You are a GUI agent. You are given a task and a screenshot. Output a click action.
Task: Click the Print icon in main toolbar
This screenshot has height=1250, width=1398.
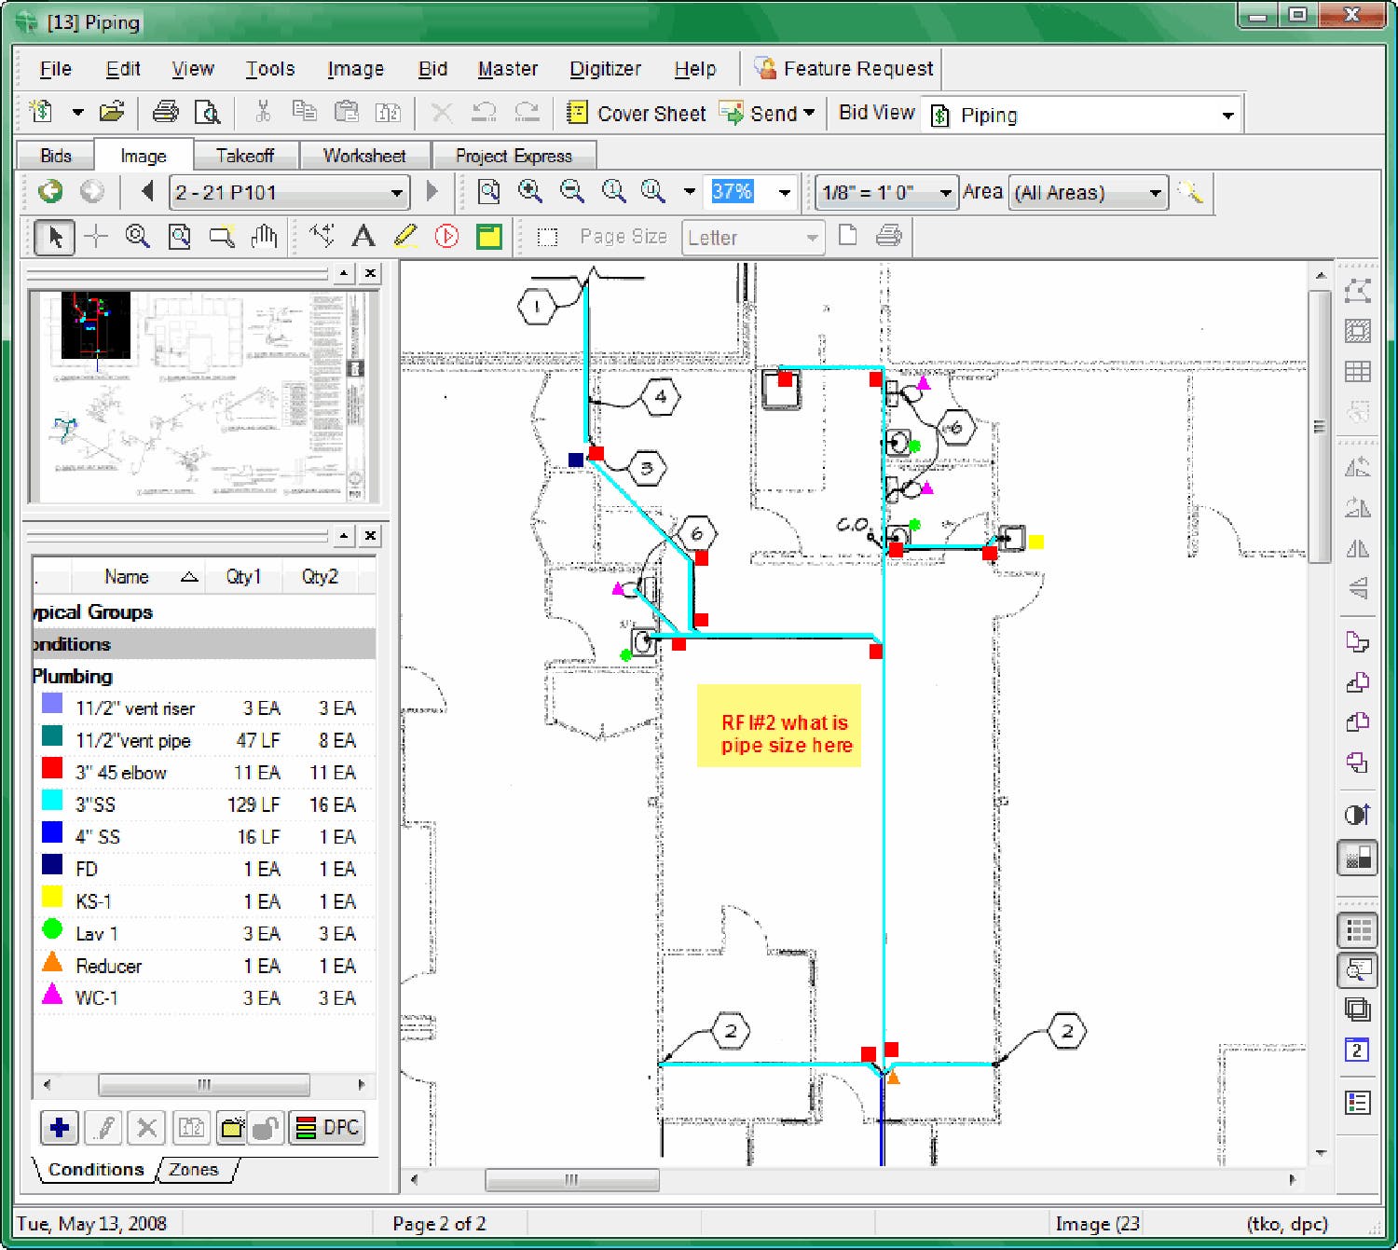(x=166, y=113)
